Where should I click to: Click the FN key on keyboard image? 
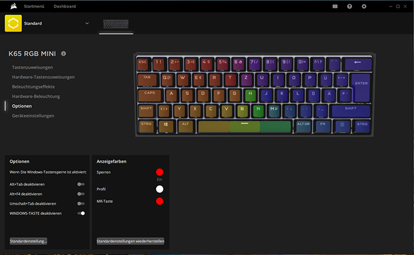[x=323, y=126]
